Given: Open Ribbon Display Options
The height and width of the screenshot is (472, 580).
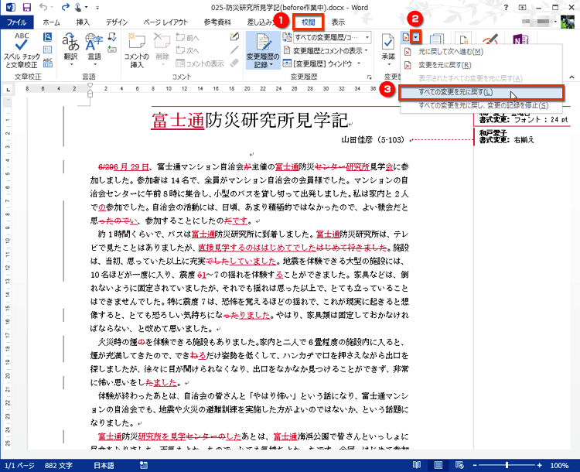Looking at the screenshot, I should (522, 8).
